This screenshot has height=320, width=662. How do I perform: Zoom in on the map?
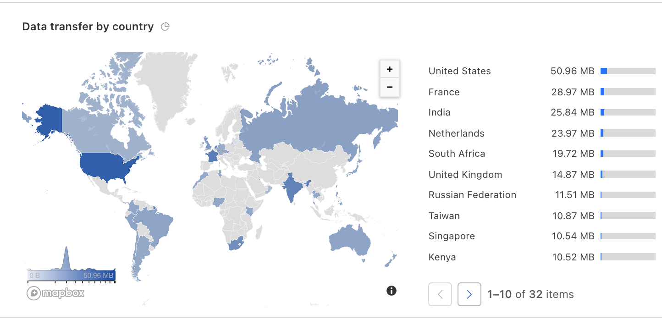(390, 69)
